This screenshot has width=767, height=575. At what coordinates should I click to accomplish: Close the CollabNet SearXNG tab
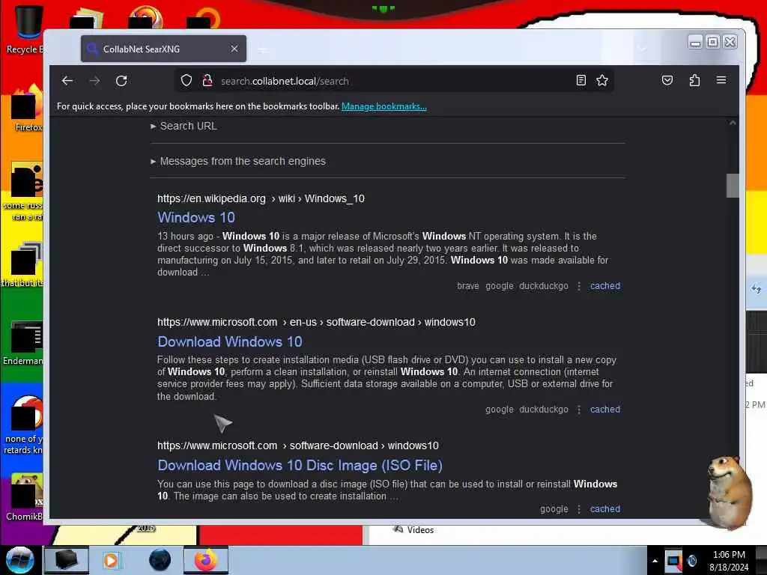(x=234, y=49)
